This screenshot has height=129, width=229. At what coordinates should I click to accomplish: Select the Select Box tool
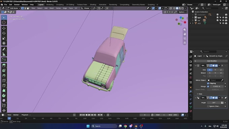pos(4,18)
